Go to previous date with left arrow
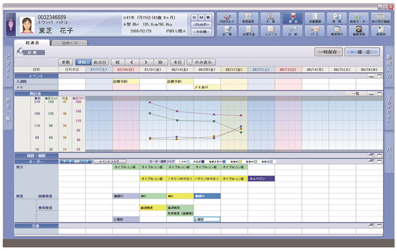The width and height of the screenshot is (397, 251). [x=132, y=62]
